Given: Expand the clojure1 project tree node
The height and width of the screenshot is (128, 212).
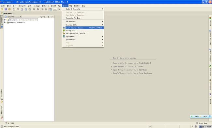Looking at the screenshot, I should (x=5, y=20).
